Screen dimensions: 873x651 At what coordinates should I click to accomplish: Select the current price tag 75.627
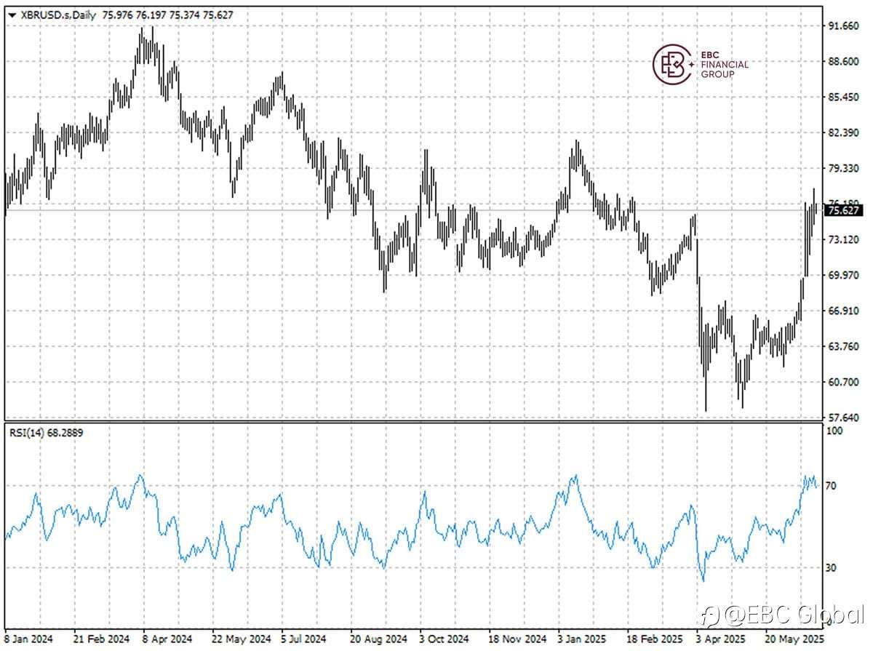coord(842,210)
